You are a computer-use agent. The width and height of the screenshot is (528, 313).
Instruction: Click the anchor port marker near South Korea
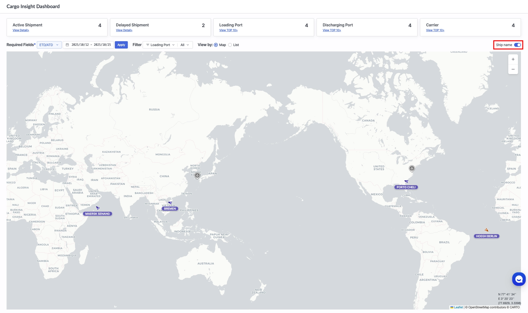pos(197,176)
